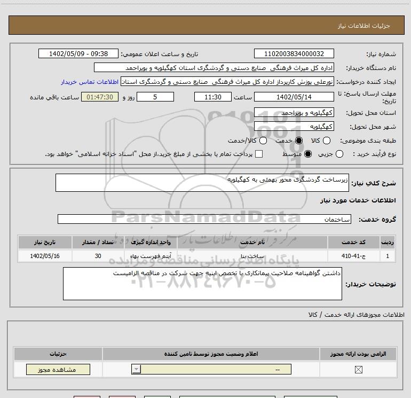This screenshot has width=411, height=398.
Task: Click the اطلاعات مجوزهای ارائه خدمت / کالا heading
Action: pos(356,315)
